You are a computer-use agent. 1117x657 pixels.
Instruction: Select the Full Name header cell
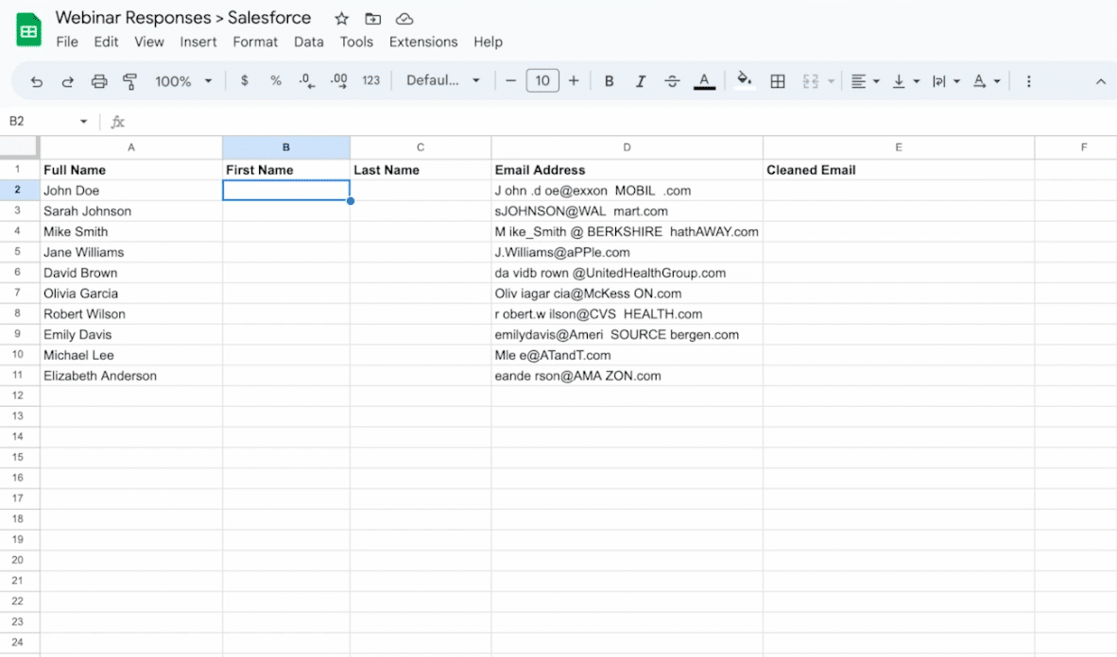131,170
